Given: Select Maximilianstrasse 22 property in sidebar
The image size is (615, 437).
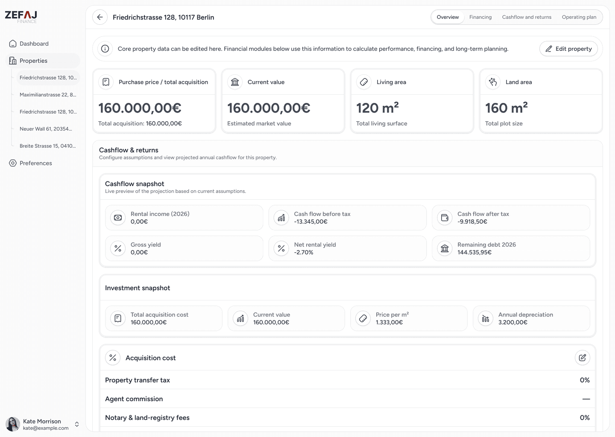Looking at the screenshot, I should tap(48, 95).
